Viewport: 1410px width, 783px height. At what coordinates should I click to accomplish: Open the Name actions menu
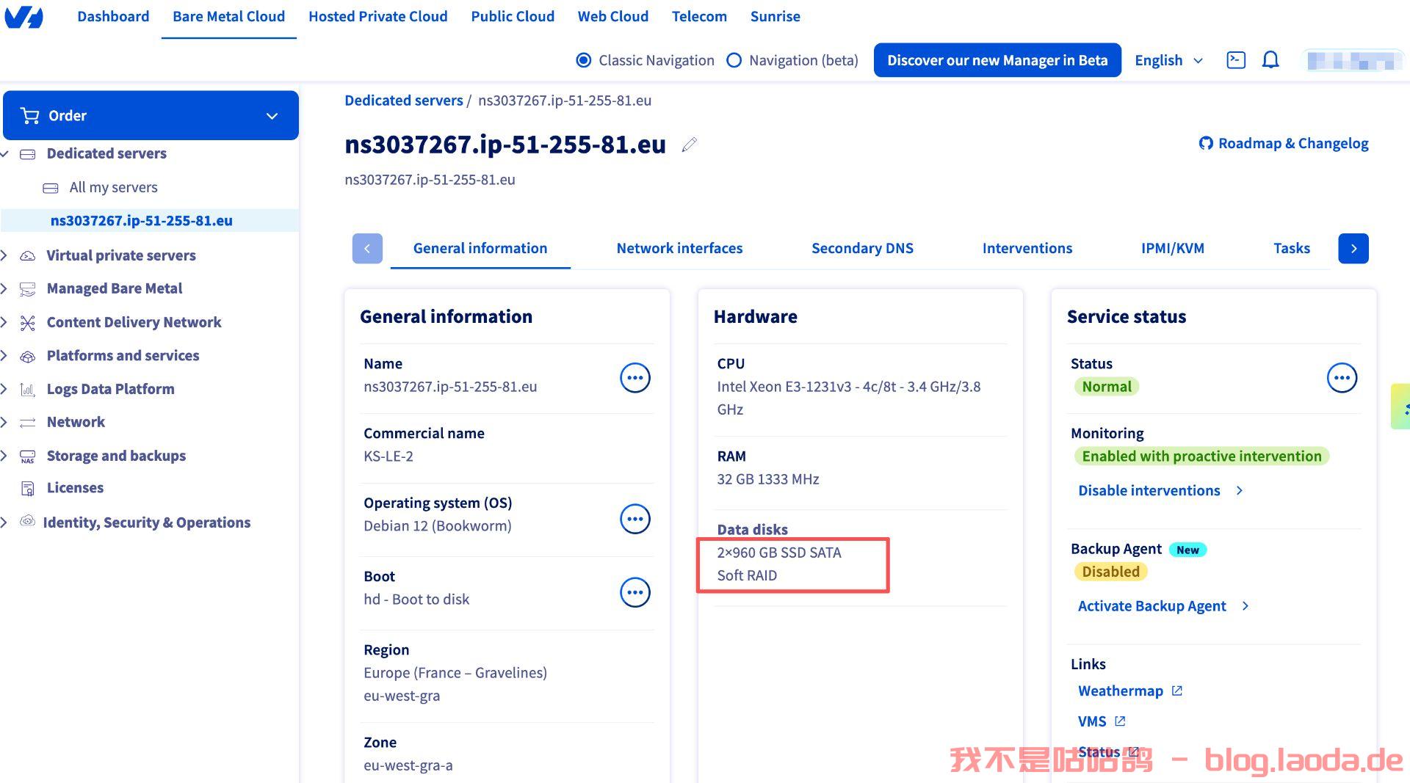(635, 378)
